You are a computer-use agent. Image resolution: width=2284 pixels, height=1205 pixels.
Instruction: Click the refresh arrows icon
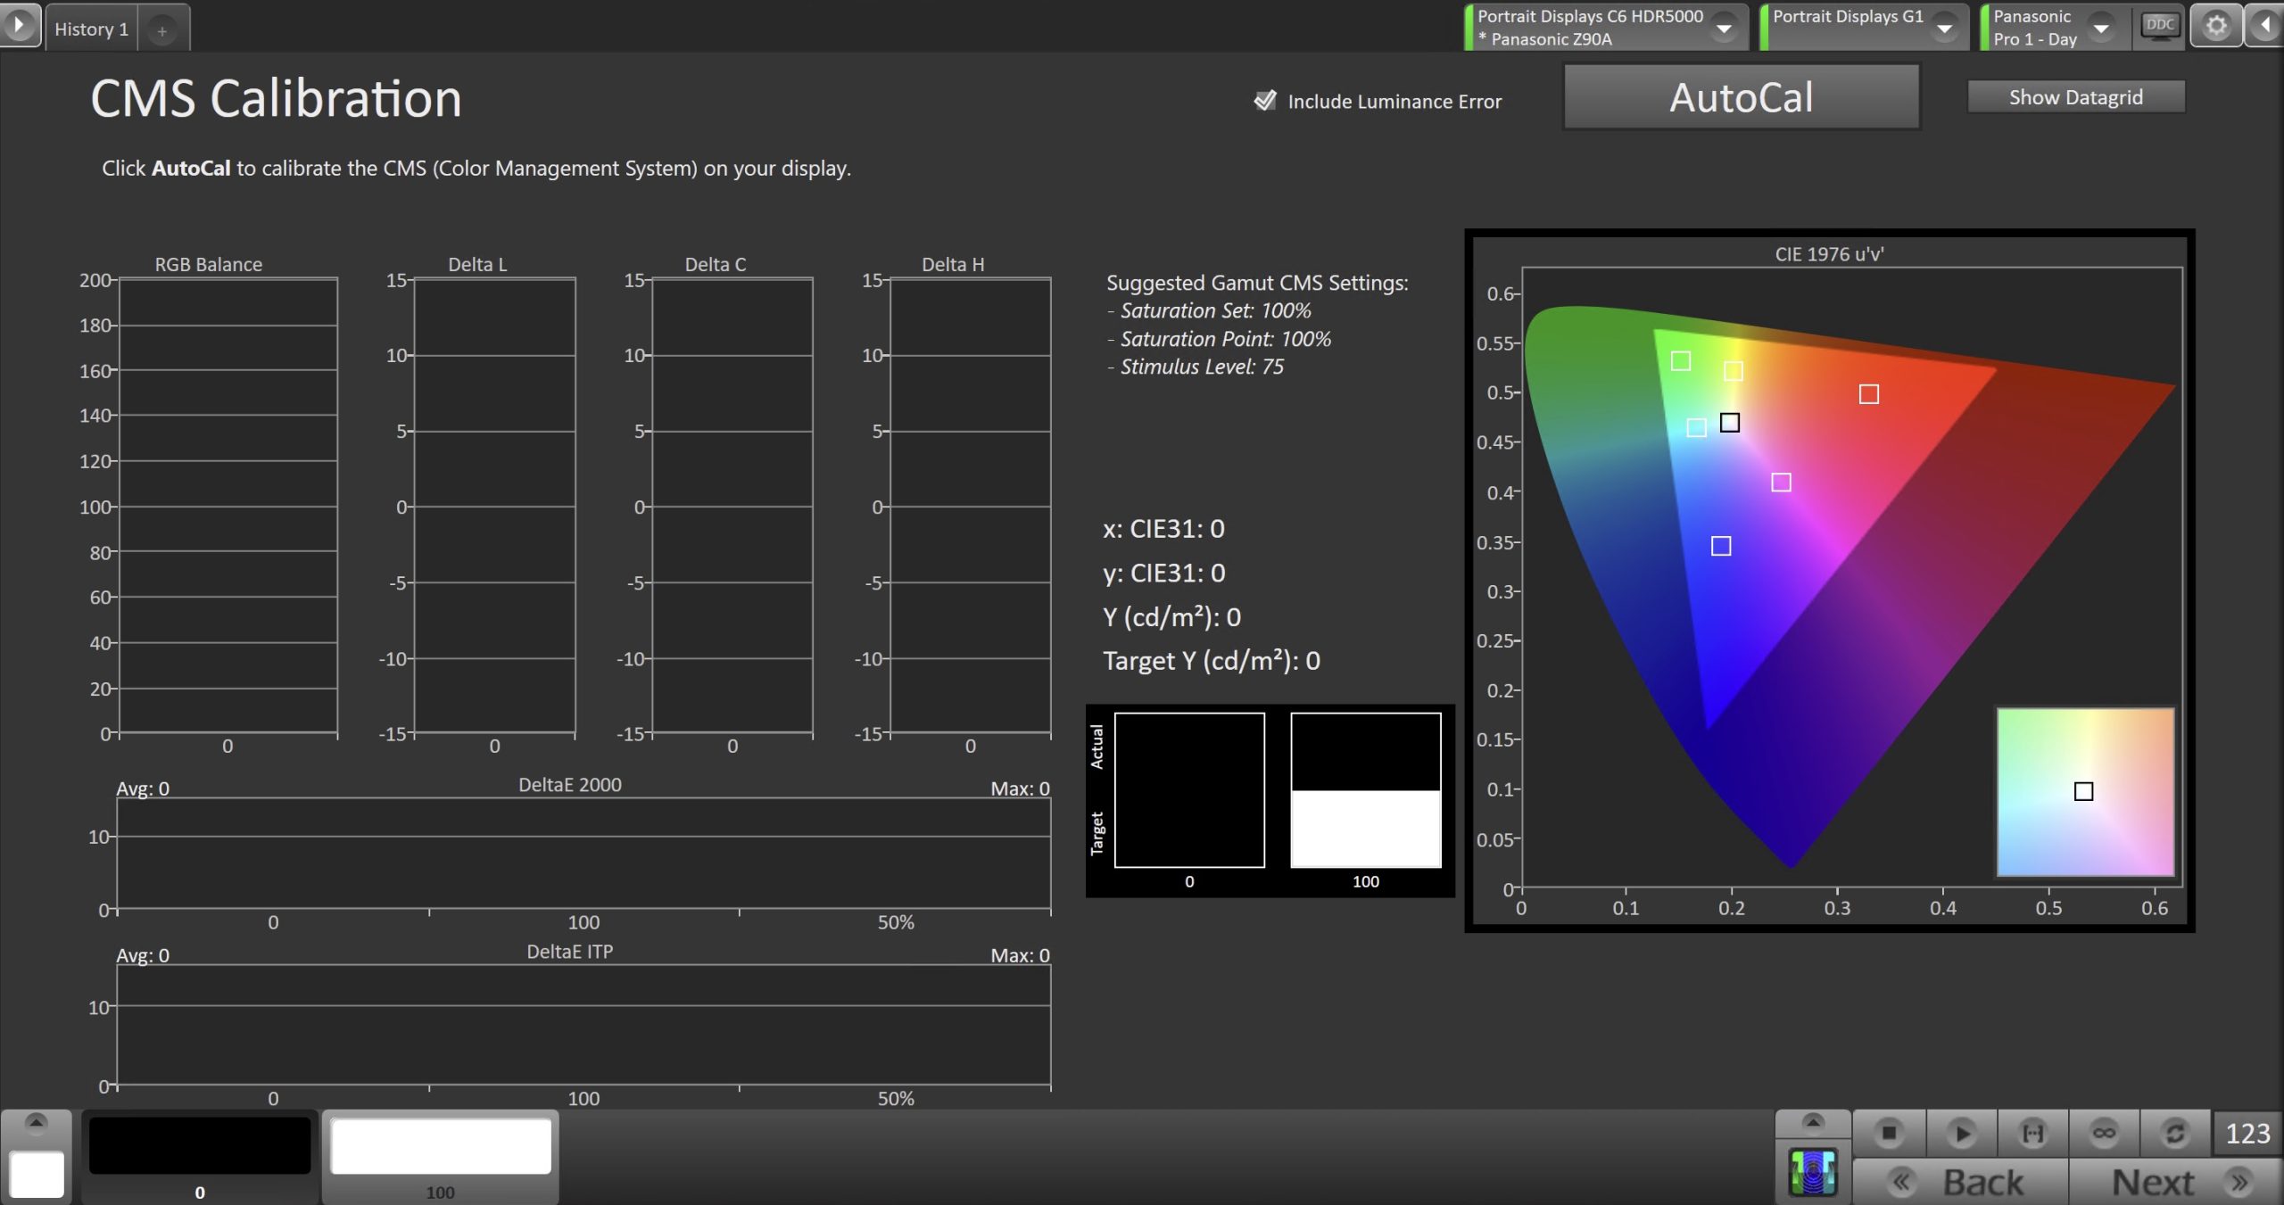click(x=2175, y=1133)
